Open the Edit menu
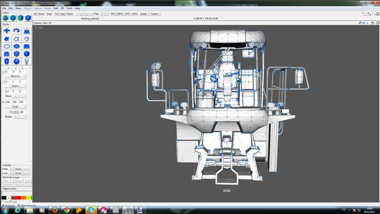Screen dimensions: 380x214 10,8
